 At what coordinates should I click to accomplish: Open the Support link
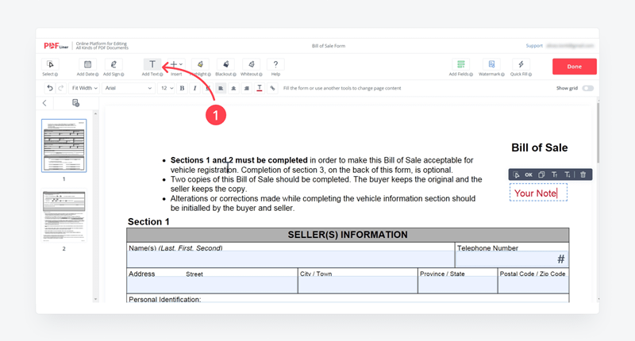pyautogui.click(x=534, y=46)
